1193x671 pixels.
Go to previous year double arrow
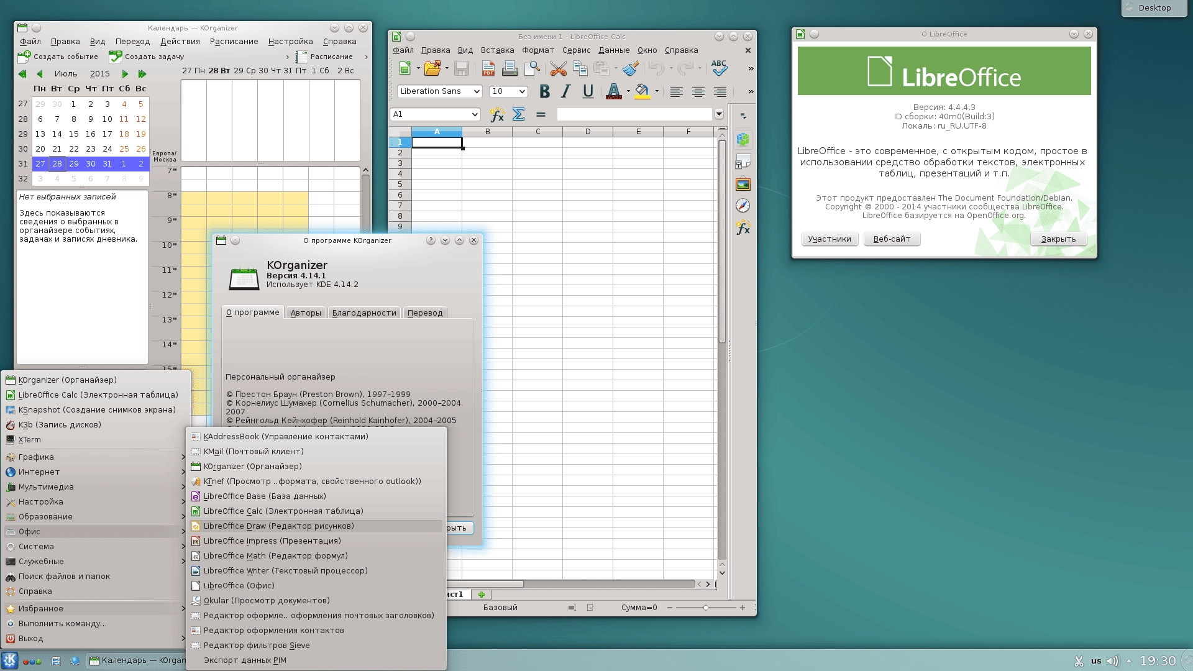pos(22,74)
